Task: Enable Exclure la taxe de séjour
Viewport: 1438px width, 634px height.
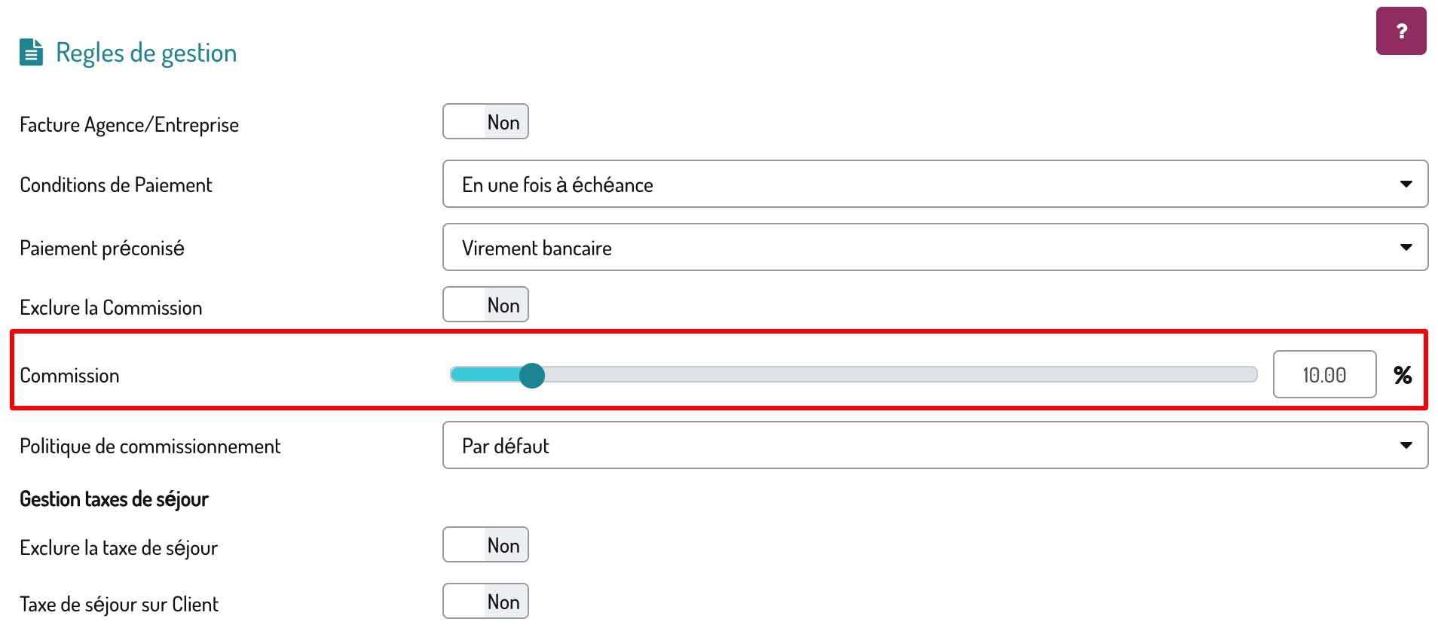Action: click(485, 545)
